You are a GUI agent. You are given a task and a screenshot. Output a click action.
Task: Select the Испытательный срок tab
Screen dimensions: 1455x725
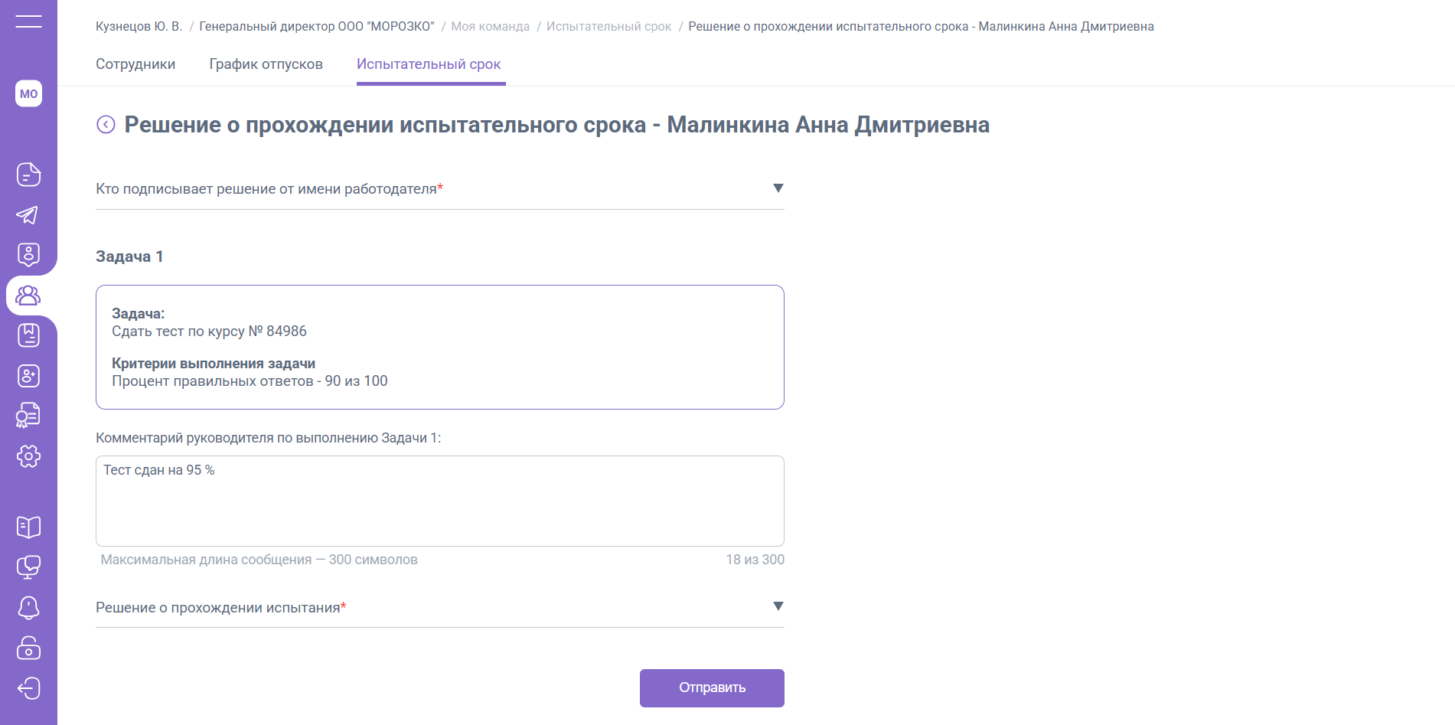pos(429,64)
